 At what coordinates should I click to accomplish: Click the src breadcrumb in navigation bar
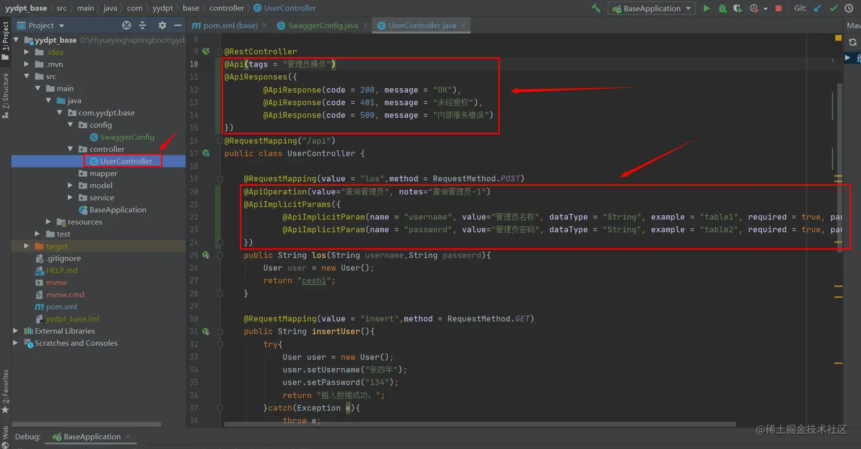click(x=61, y=8)
